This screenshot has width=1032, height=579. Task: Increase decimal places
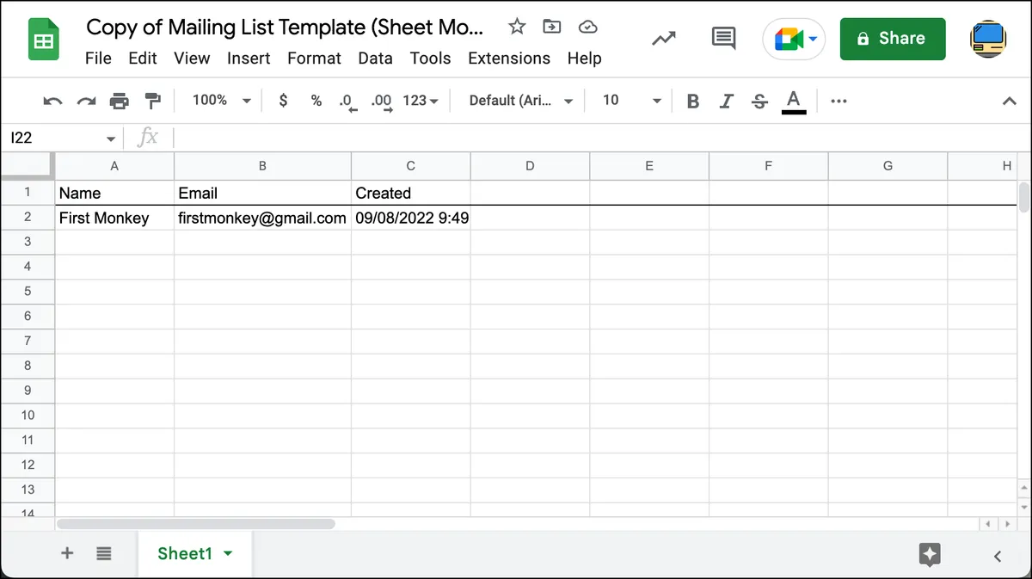382,102
